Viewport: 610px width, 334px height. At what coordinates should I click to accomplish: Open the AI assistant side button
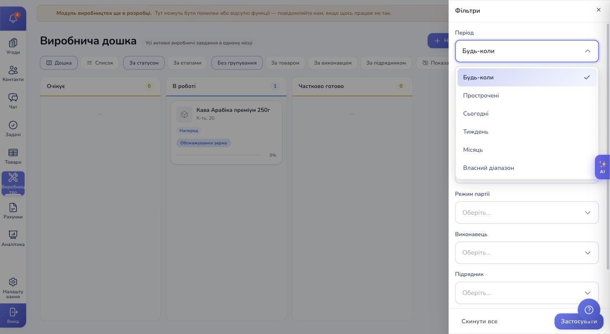pyautogui.click(x=602, y=167)
